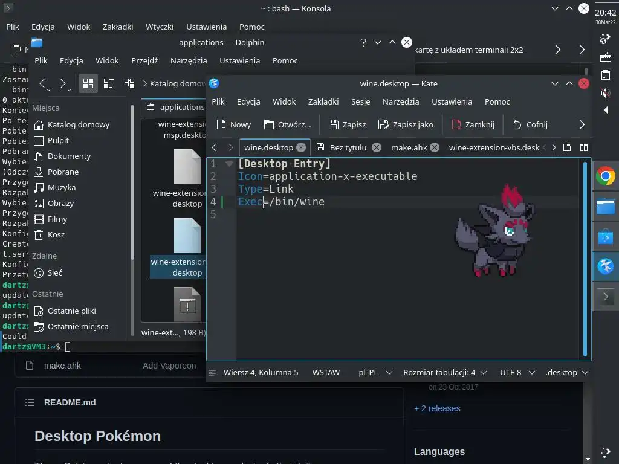
Task: Expand Kate toolbar overflow chevron
Action: pos(582,124)
